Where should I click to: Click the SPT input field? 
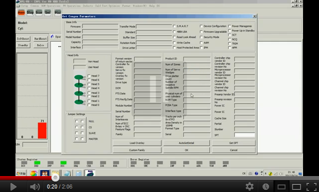click(x=245, y=135)
